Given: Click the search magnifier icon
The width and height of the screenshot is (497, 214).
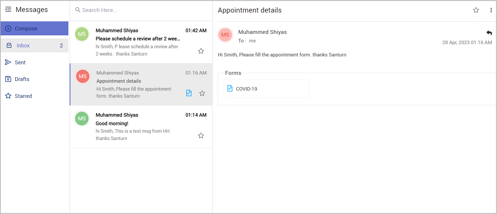Looking at the screenshot, I should coord(78,10).
